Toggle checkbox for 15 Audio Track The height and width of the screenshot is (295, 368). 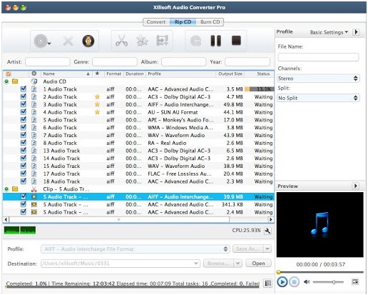(x=24, y=166)
